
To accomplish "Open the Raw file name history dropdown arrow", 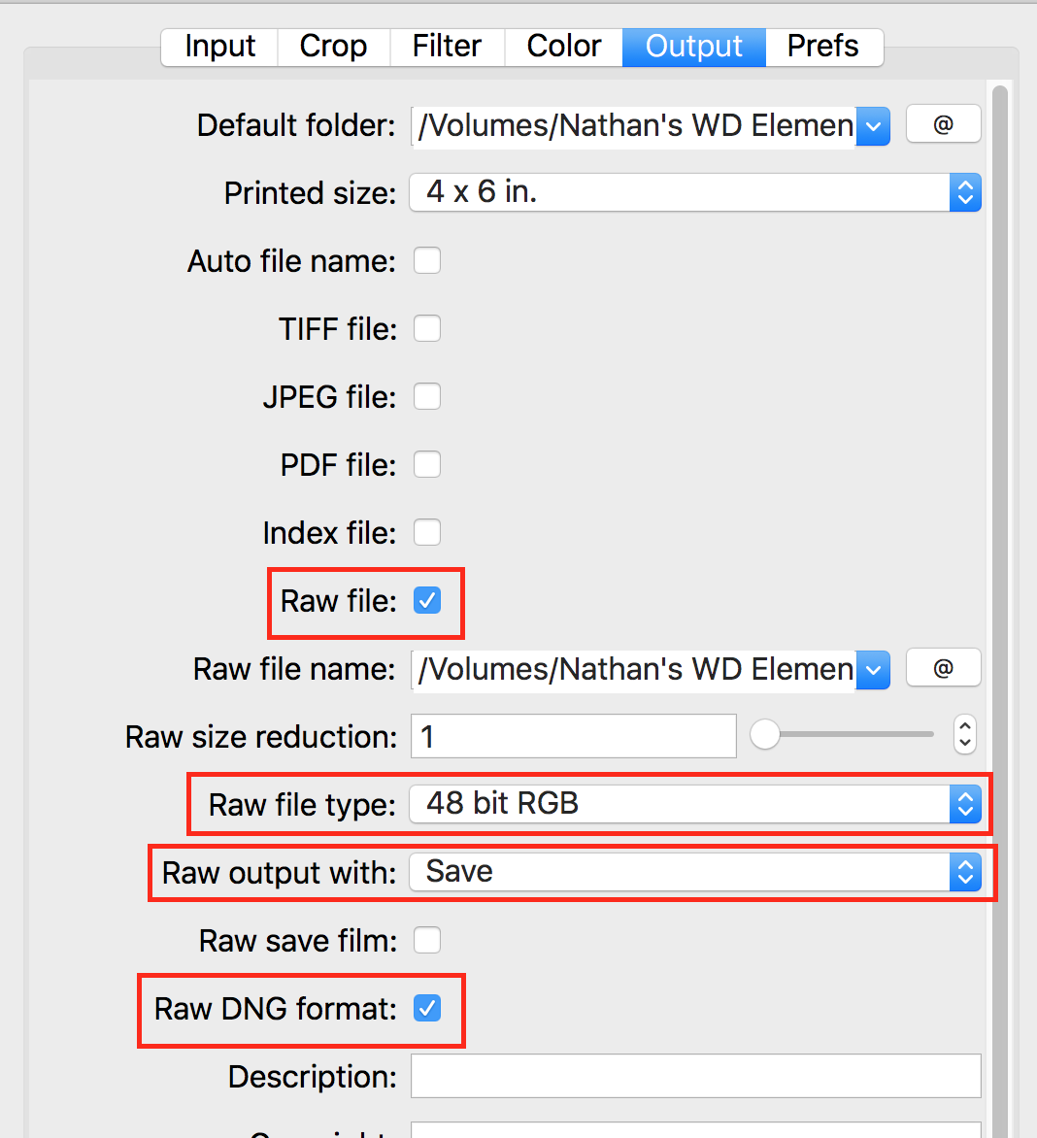I will 873,669.
